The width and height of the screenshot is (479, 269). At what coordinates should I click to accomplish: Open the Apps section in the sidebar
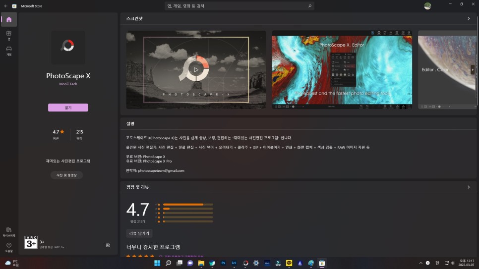click(x=9, y=35)
